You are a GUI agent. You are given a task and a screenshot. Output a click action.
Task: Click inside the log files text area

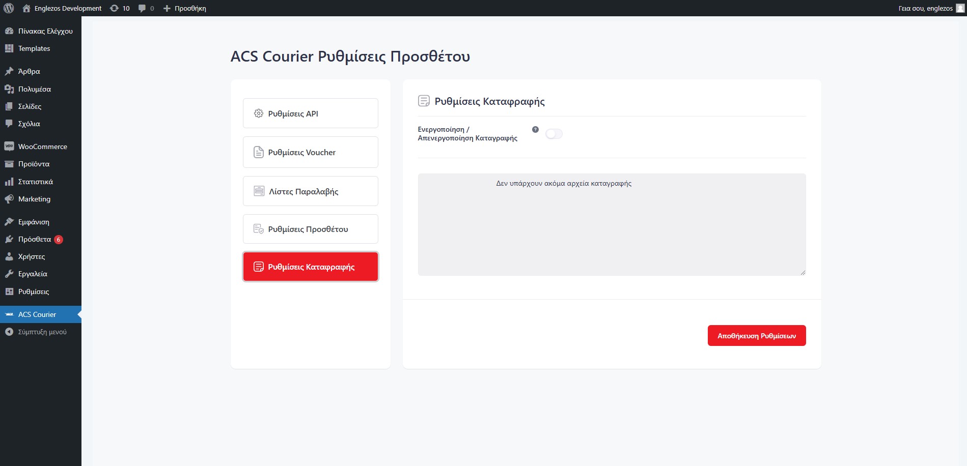pos(611,229)
